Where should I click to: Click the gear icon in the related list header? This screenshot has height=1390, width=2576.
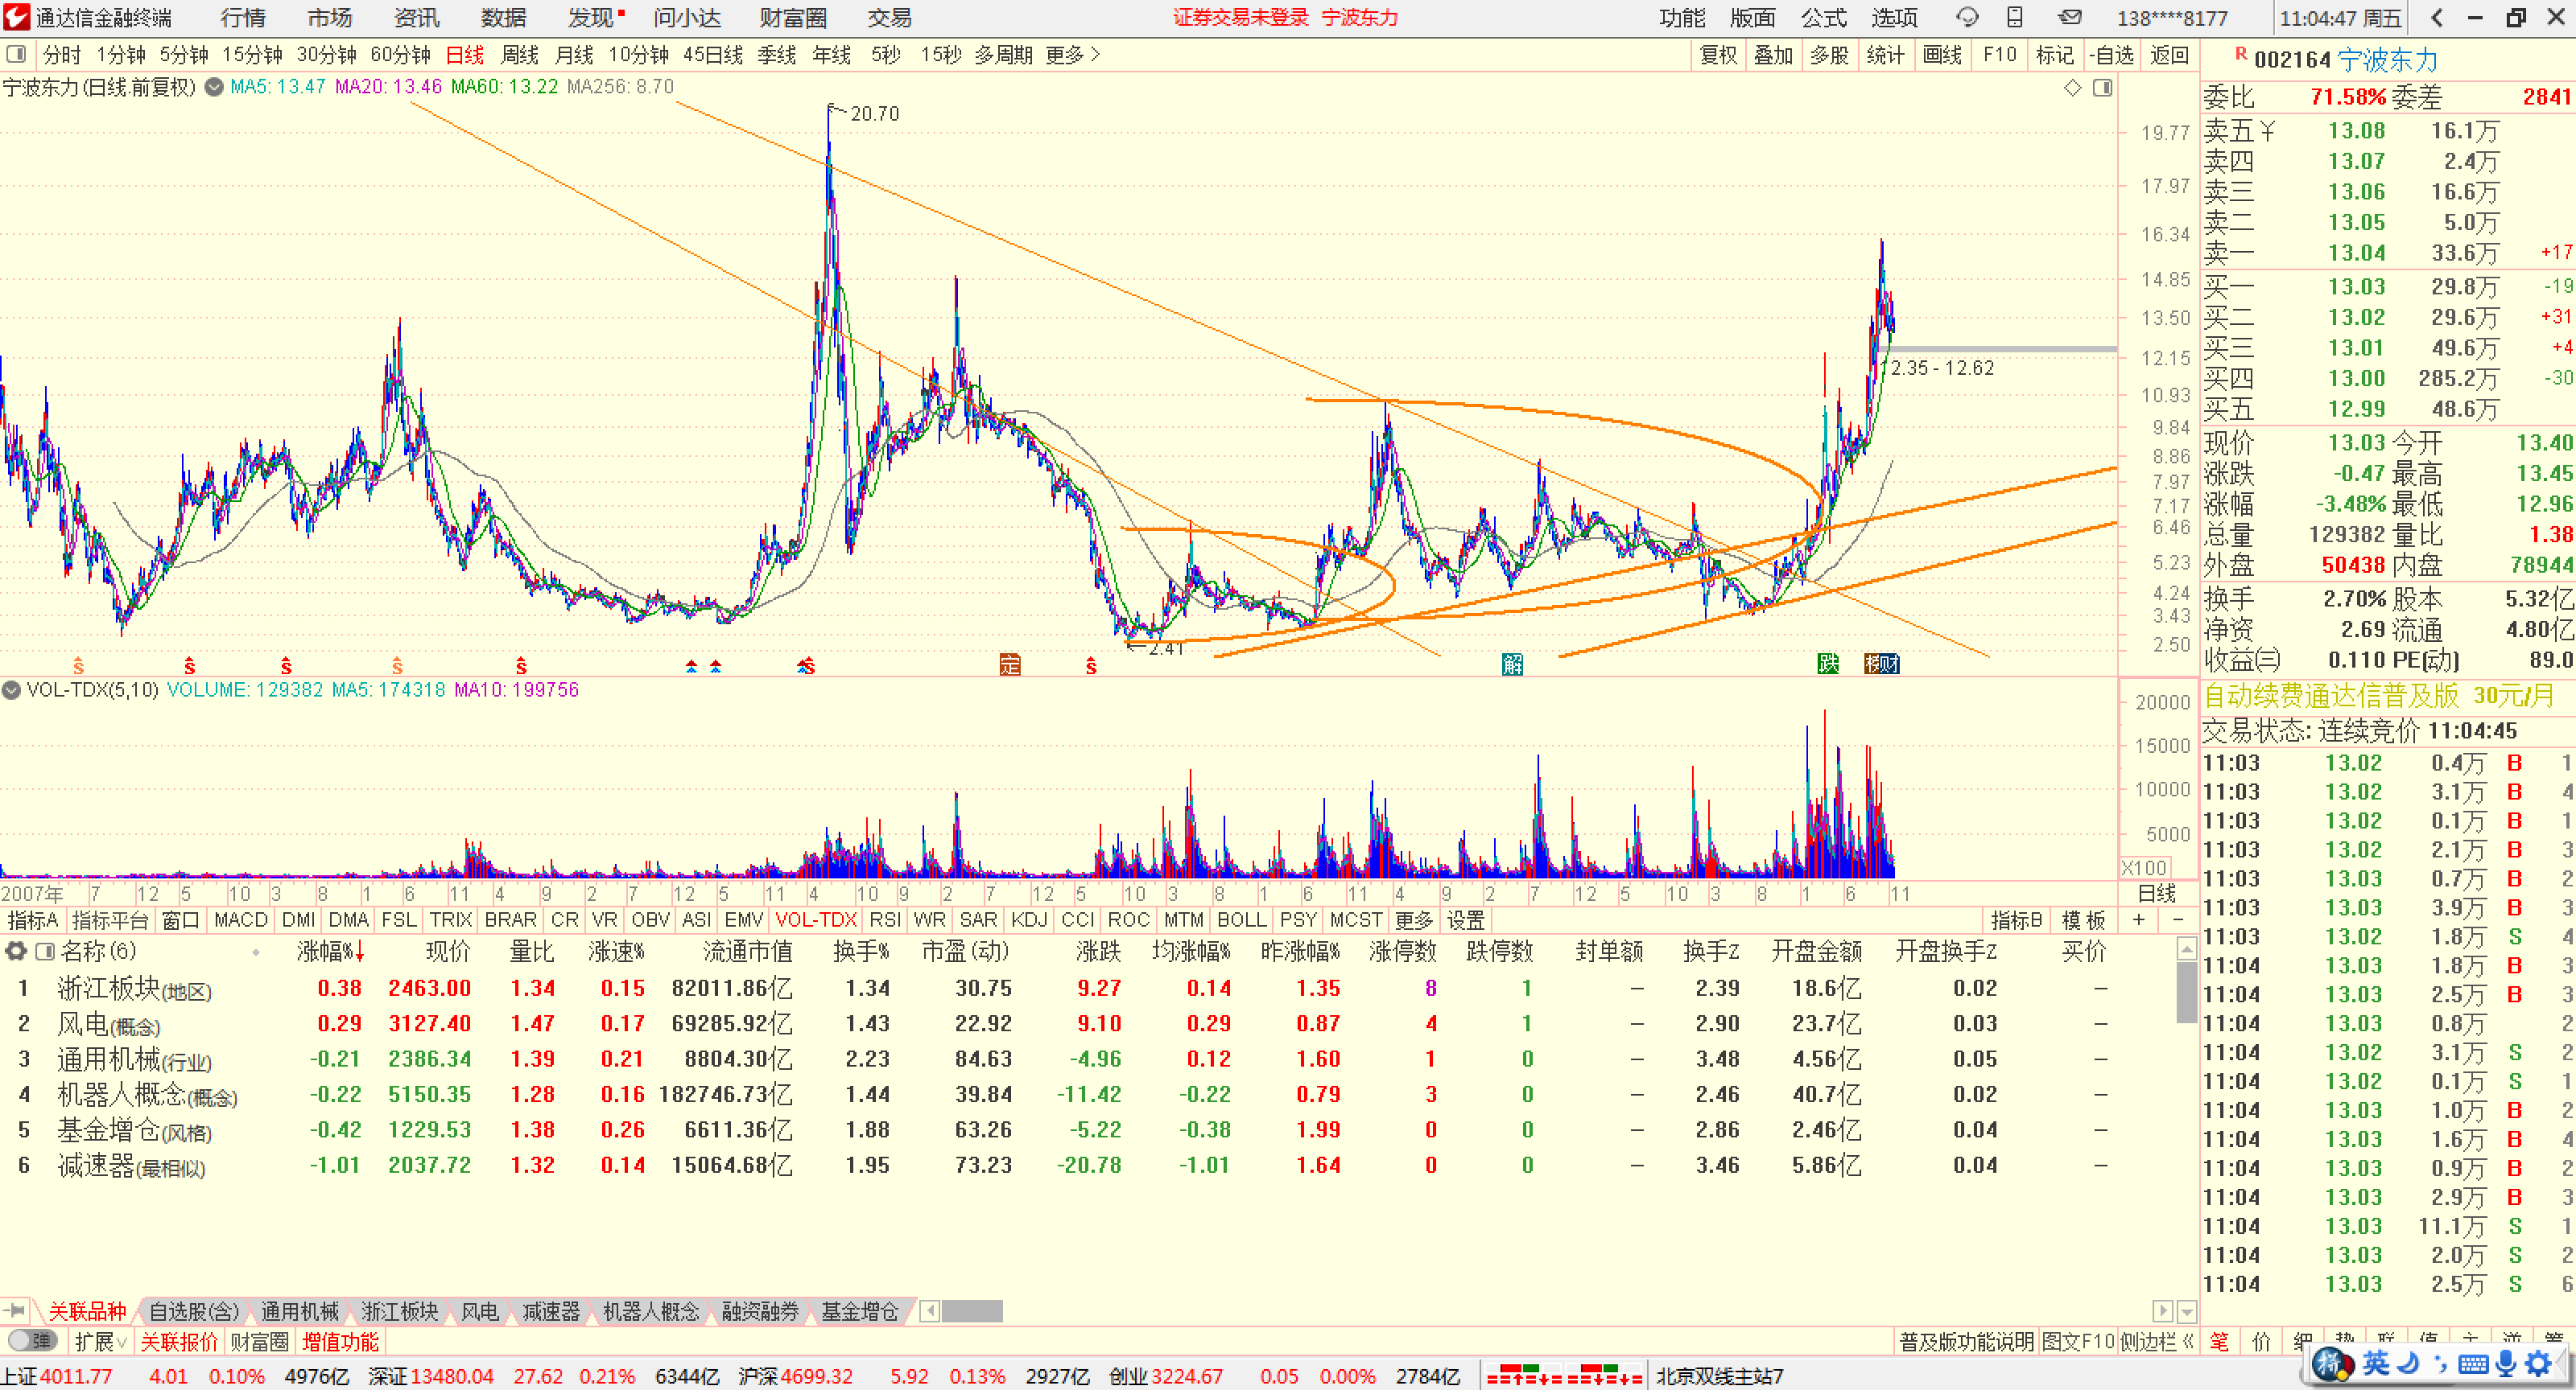[x=15, y=950]
